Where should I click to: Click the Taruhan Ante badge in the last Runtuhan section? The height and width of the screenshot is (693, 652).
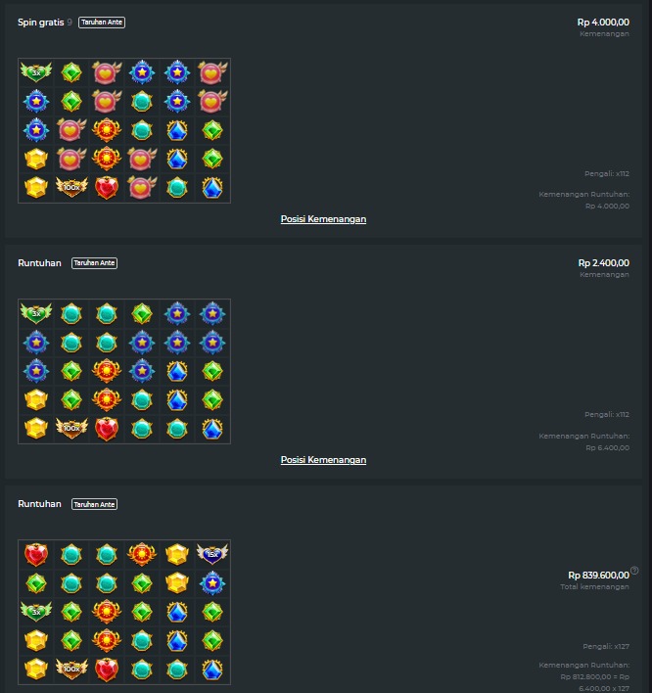[94, 504]
